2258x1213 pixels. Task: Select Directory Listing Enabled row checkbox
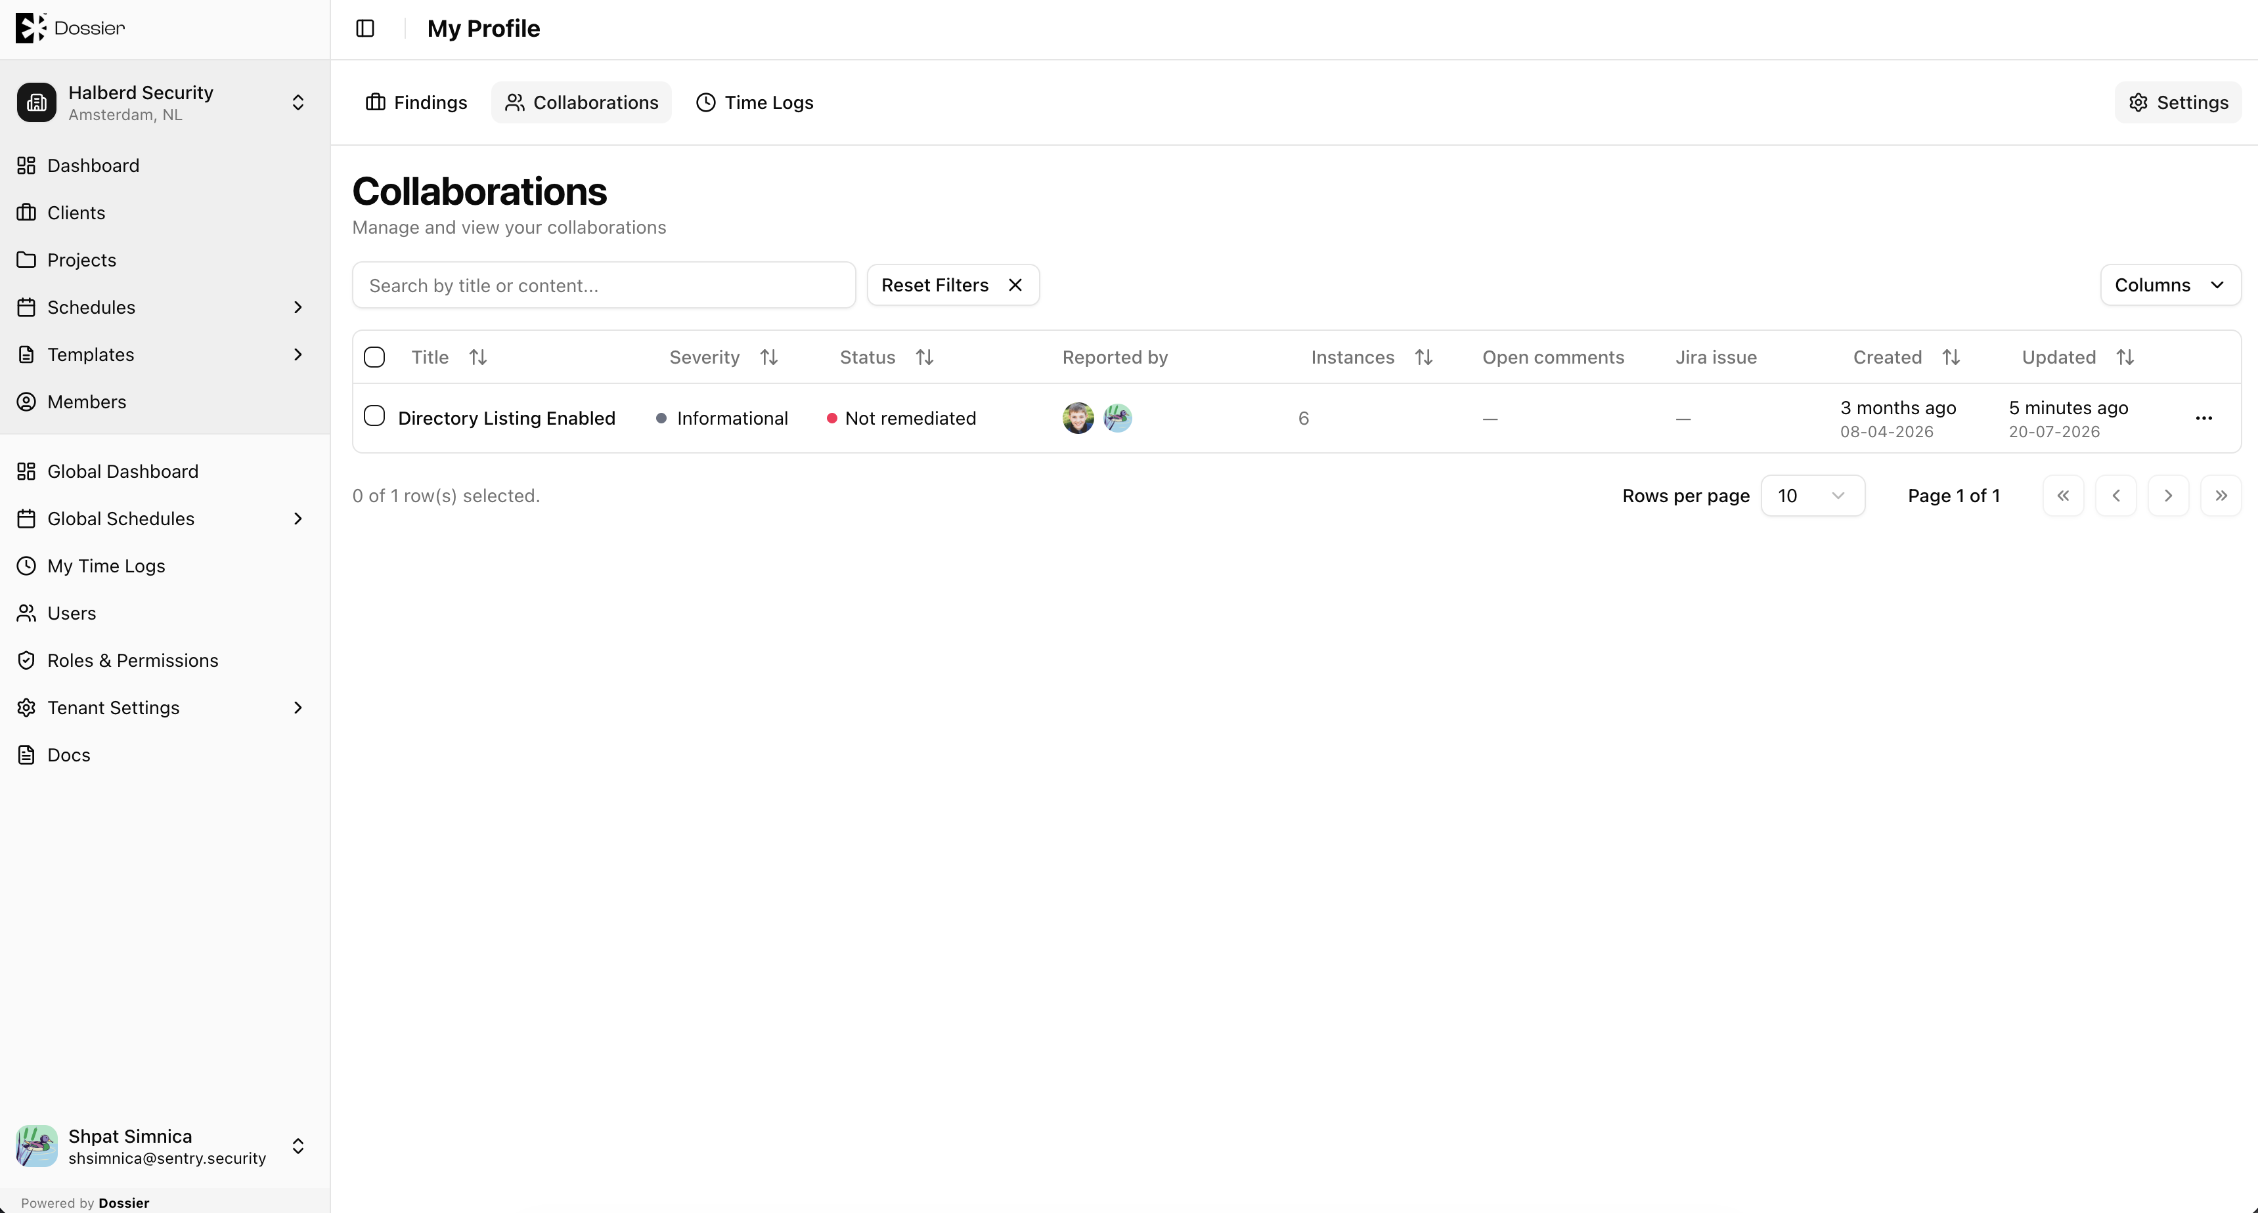[374, 416]
